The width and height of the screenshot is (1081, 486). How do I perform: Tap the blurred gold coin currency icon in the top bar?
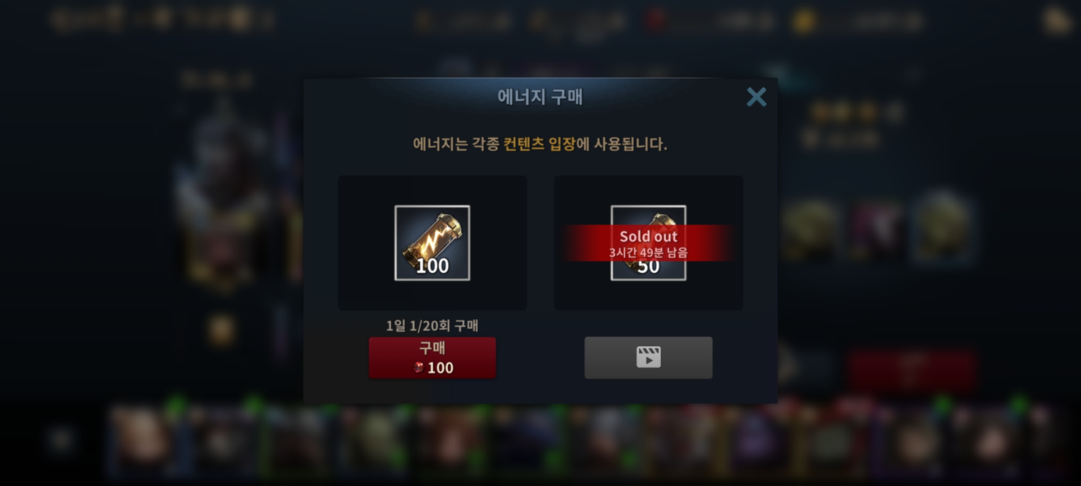804,21
